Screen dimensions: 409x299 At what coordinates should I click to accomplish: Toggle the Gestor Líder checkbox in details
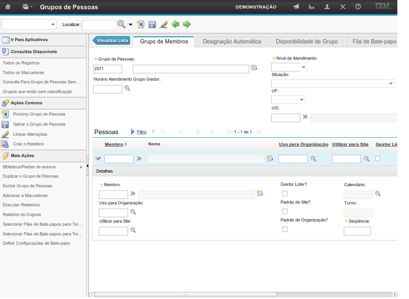(285, 194)
